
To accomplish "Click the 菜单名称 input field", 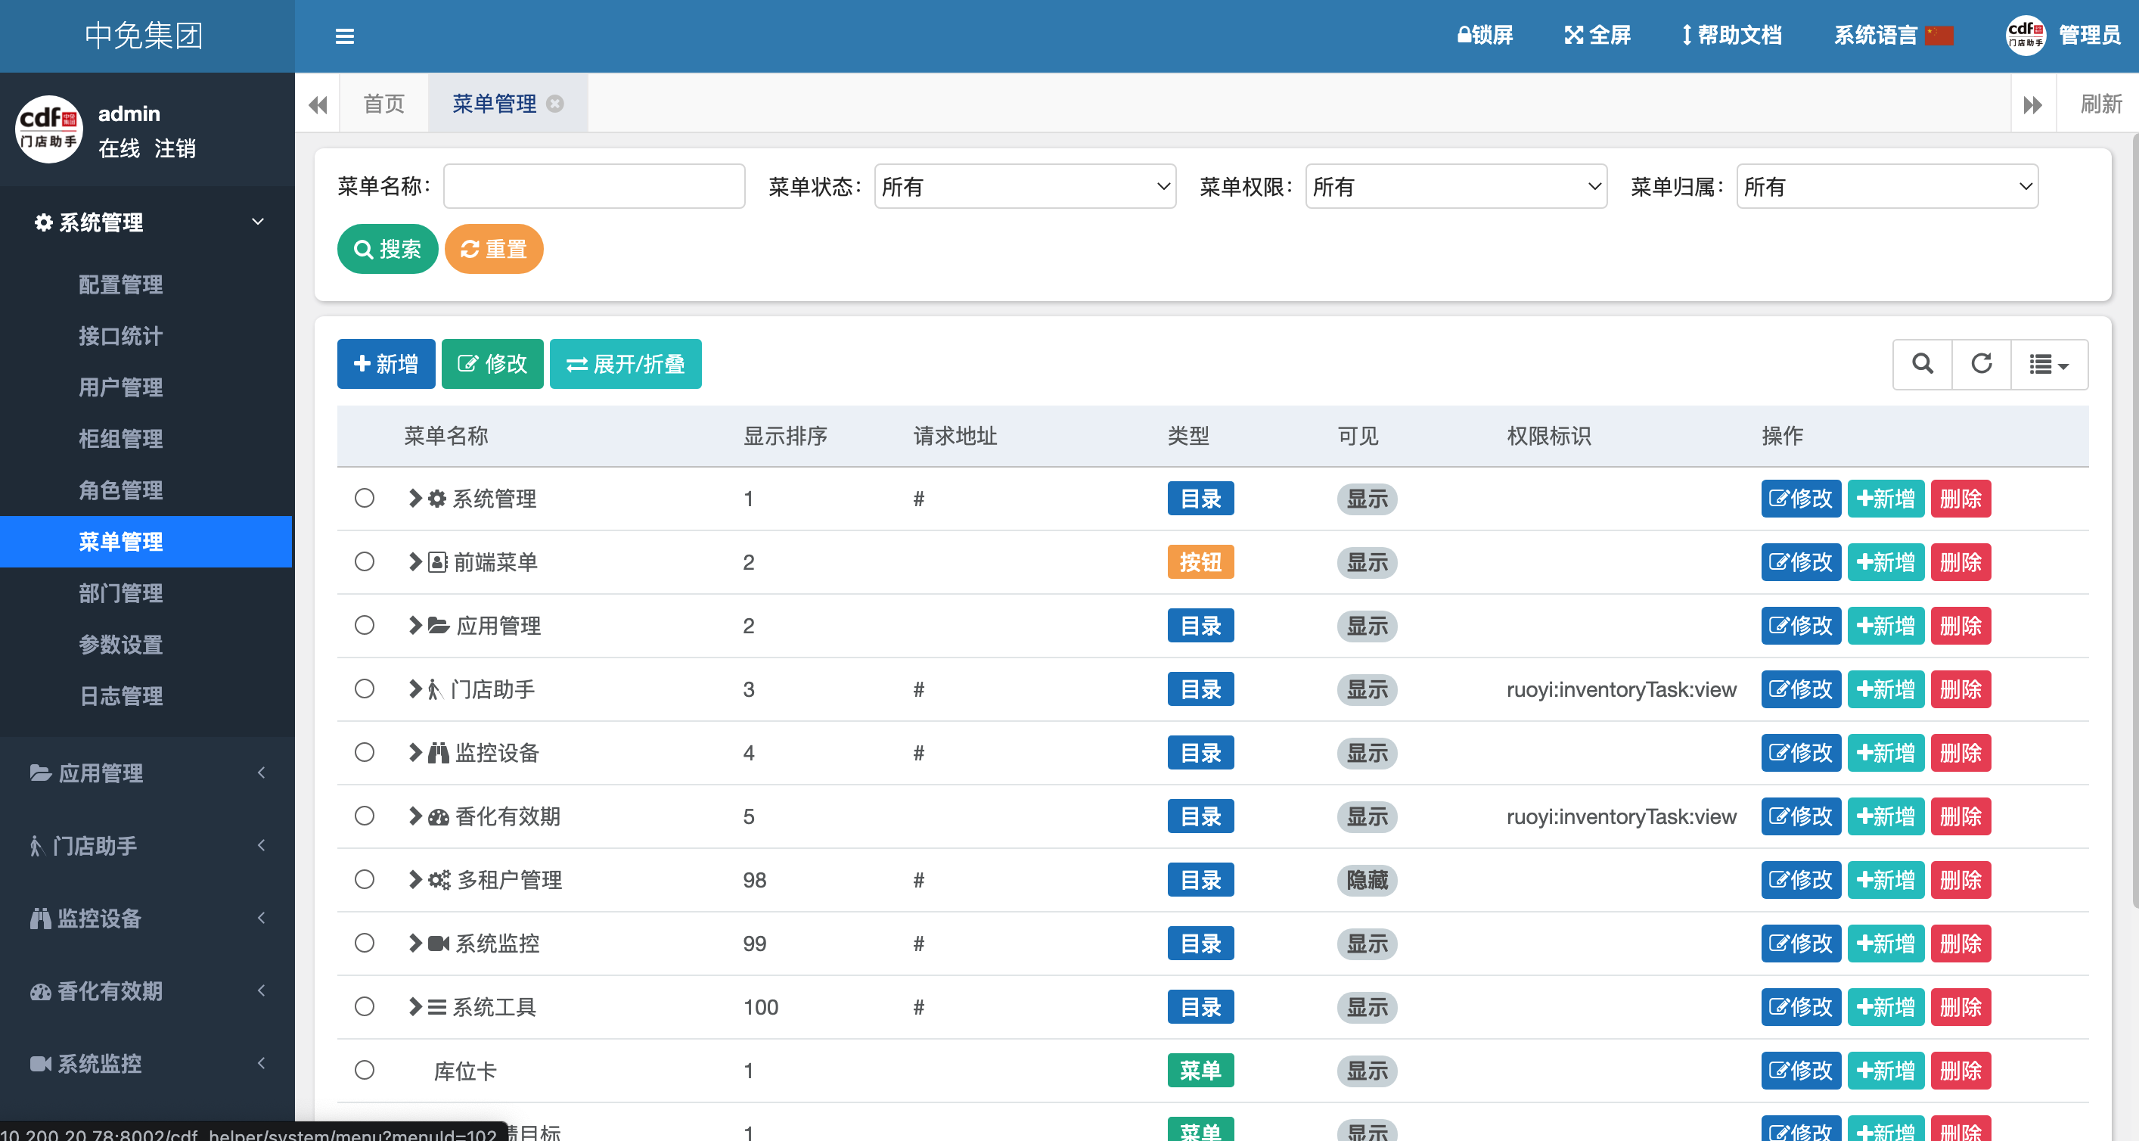I will (594, 187).
